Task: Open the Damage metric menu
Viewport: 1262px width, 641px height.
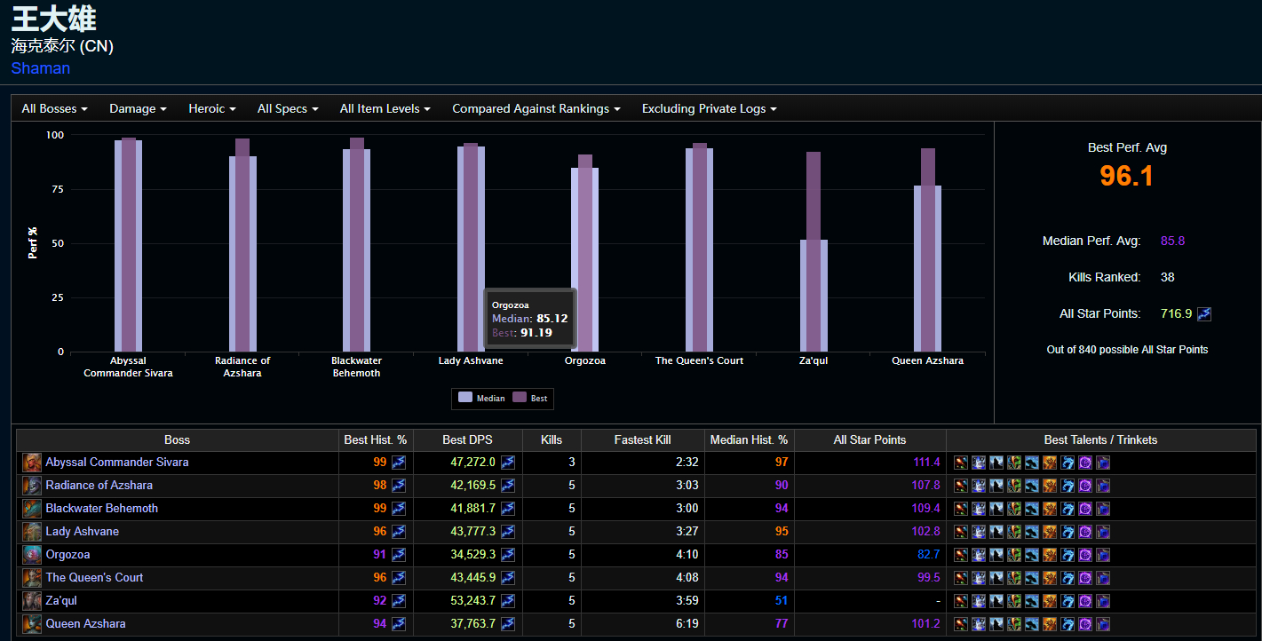Action: click(x=138, y=108)
